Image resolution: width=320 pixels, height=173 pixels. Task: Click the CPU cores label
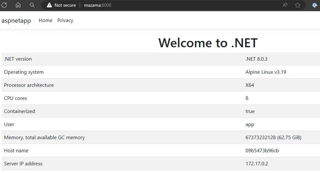click(15, 98)
